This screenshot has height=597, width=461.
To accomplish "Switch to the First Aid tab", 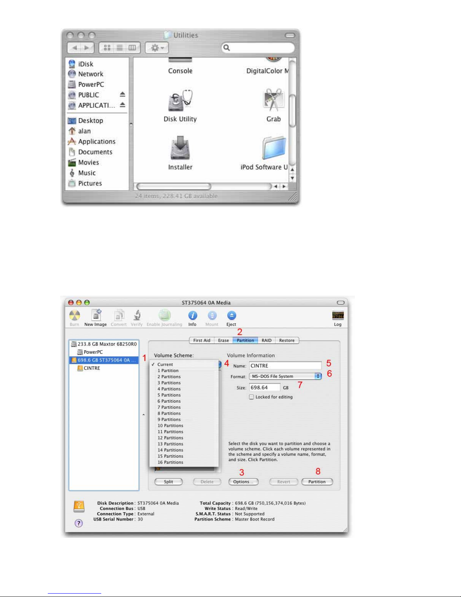I will click(202, 340).
